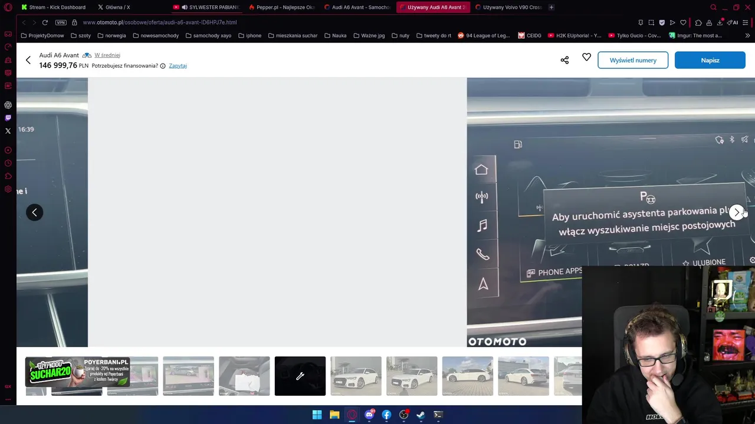Add Audi A6 Avant to favorites (heart)
This screenshot has width=755, height=424.
[x=586, y=57]
